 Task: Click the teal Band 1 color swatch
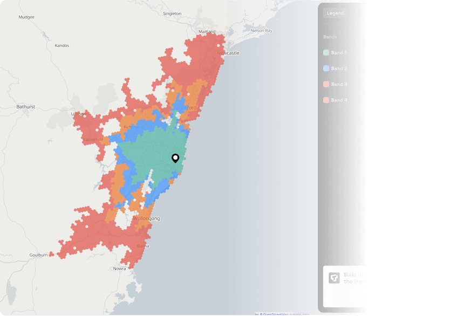(x=326, y=53)
